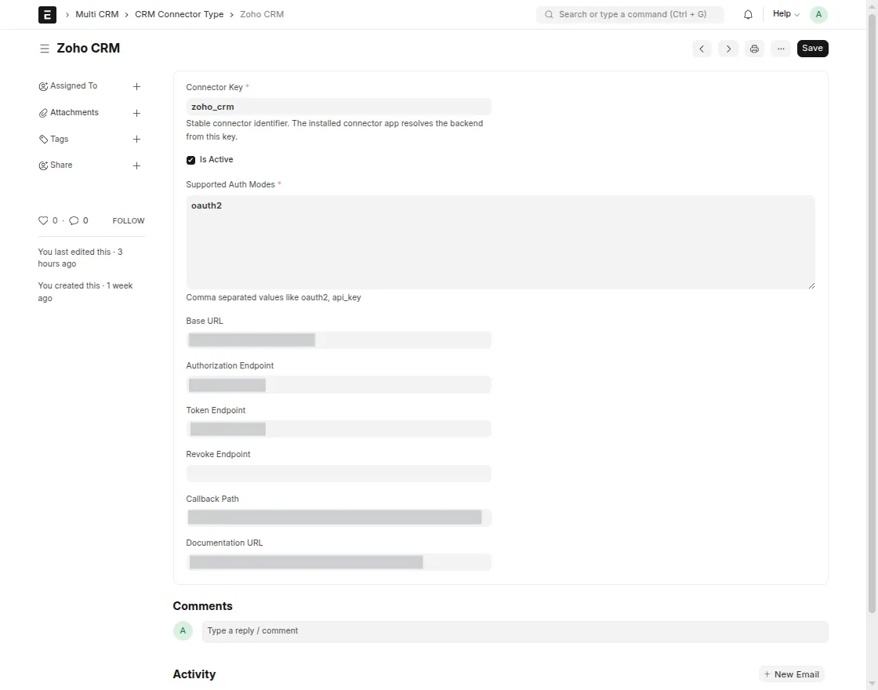Add an attachment with plus icon
The image size is (878, 690).
[x=136, y=113]
